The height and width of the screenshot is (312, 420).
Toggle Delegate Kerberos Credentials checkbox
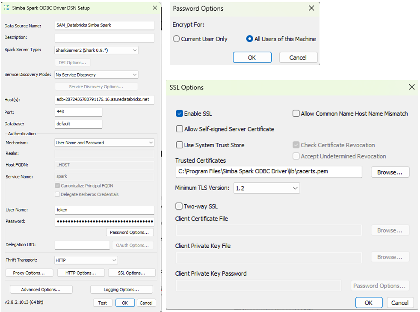[x=57, y=194]
